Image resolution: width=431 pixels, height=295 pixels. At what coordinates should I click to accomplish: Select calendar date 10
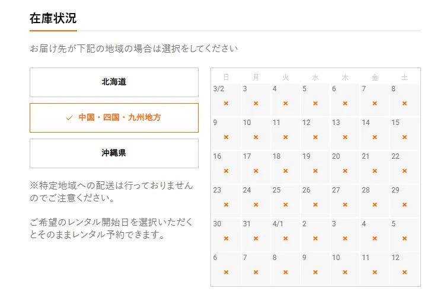[x=256, y=132]
